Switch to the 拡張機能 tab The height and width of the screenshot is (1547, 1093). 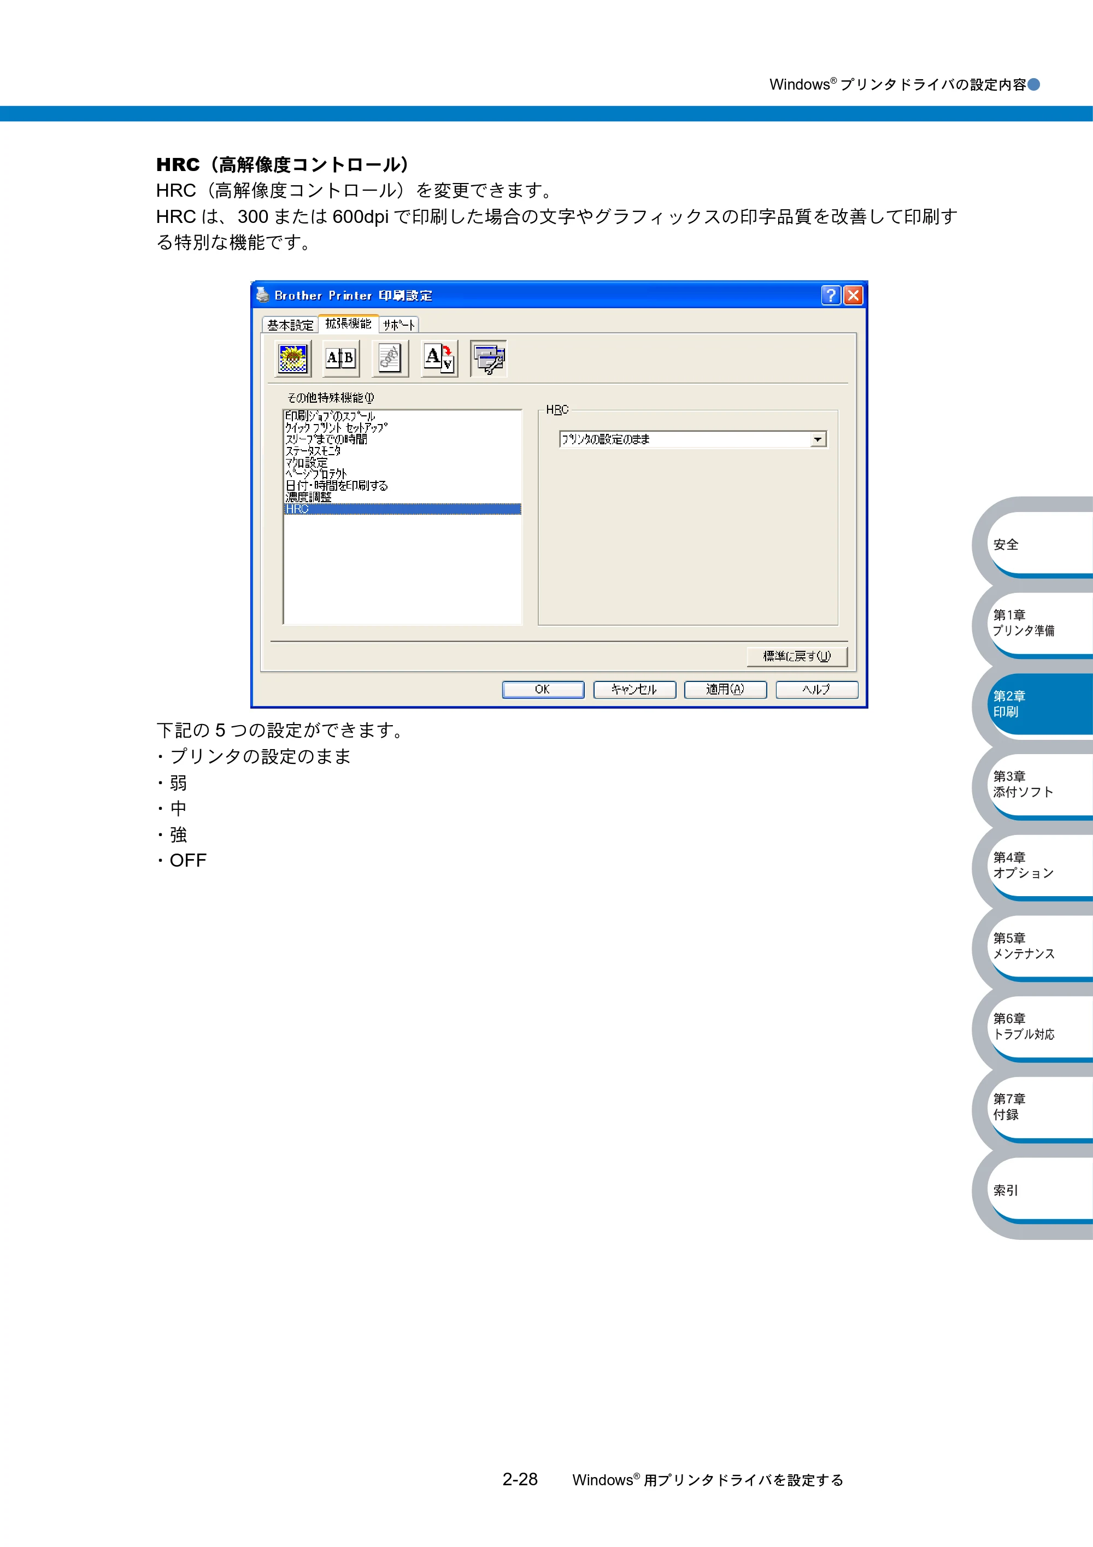point(348,324)
